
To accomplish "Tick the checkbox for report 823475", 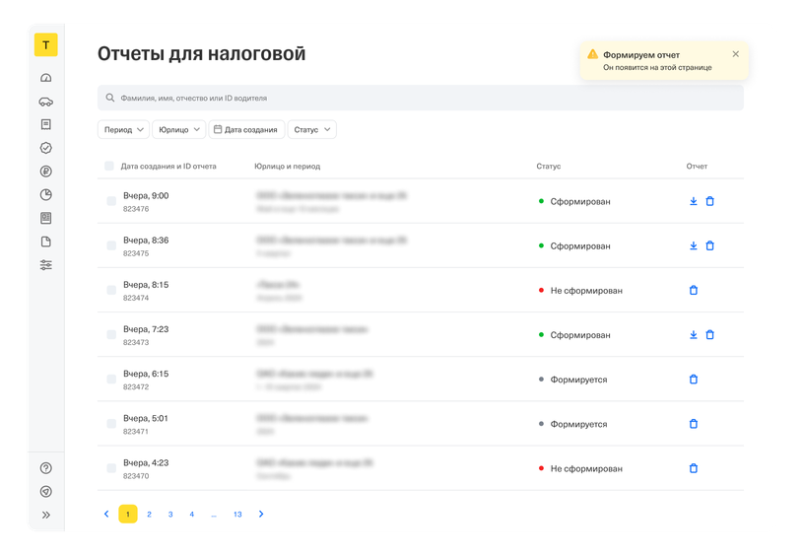I will [x=111, y=246].
